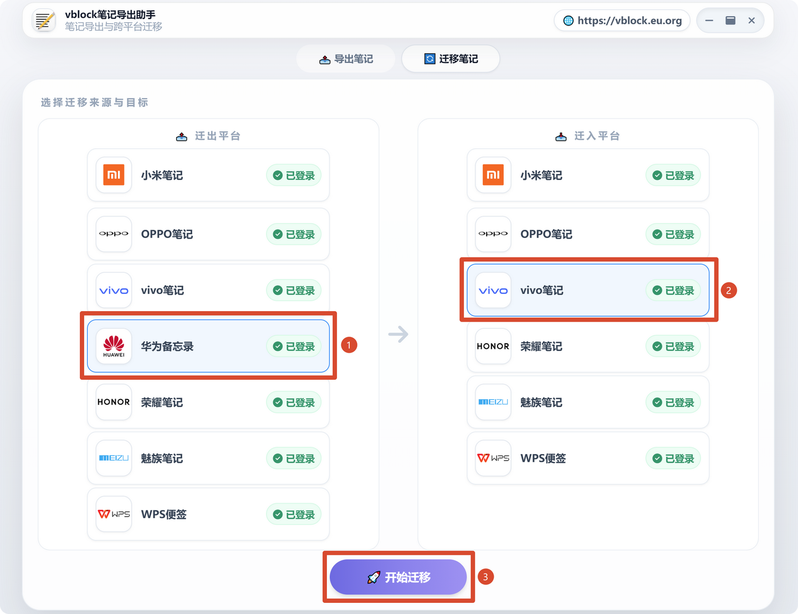
Task: Select 华为备忘录 as the 迁出平台 source
Action: click(x=208, y=346)
